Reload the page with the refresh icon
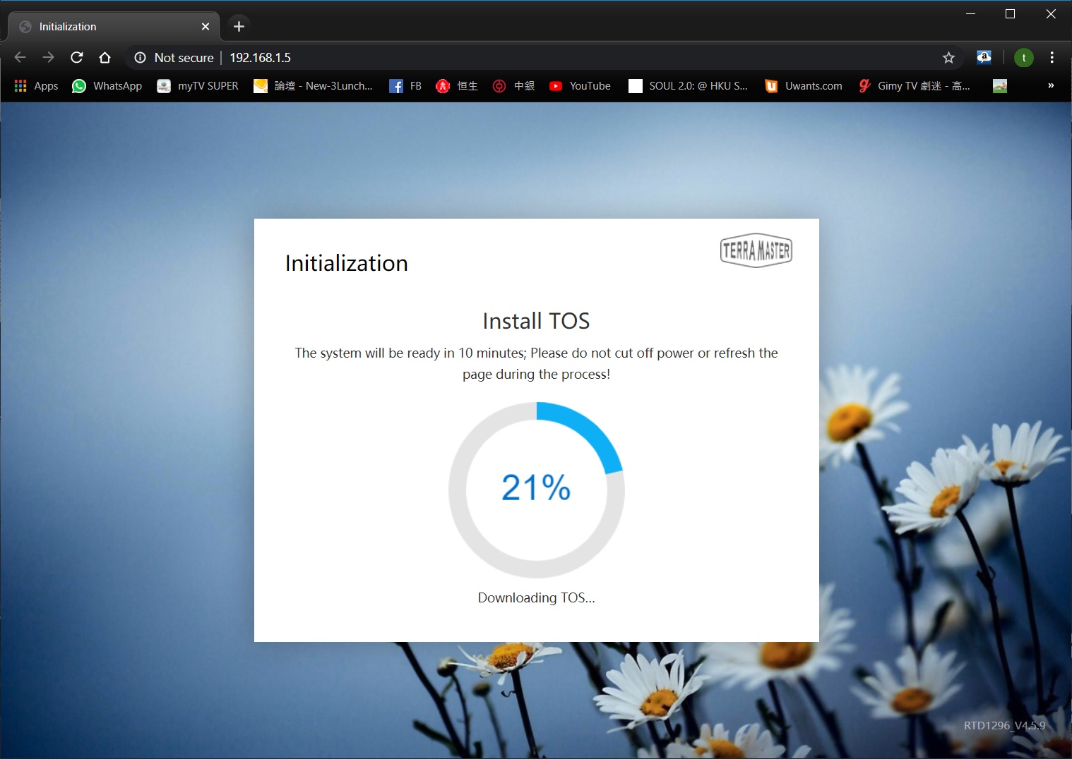Viewport: 1072px width, 759px height. [77, 57]
